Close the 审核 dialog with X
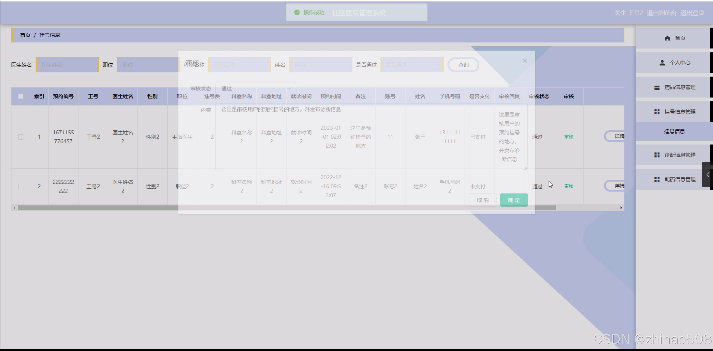713x351 pixels. (525, 61)
